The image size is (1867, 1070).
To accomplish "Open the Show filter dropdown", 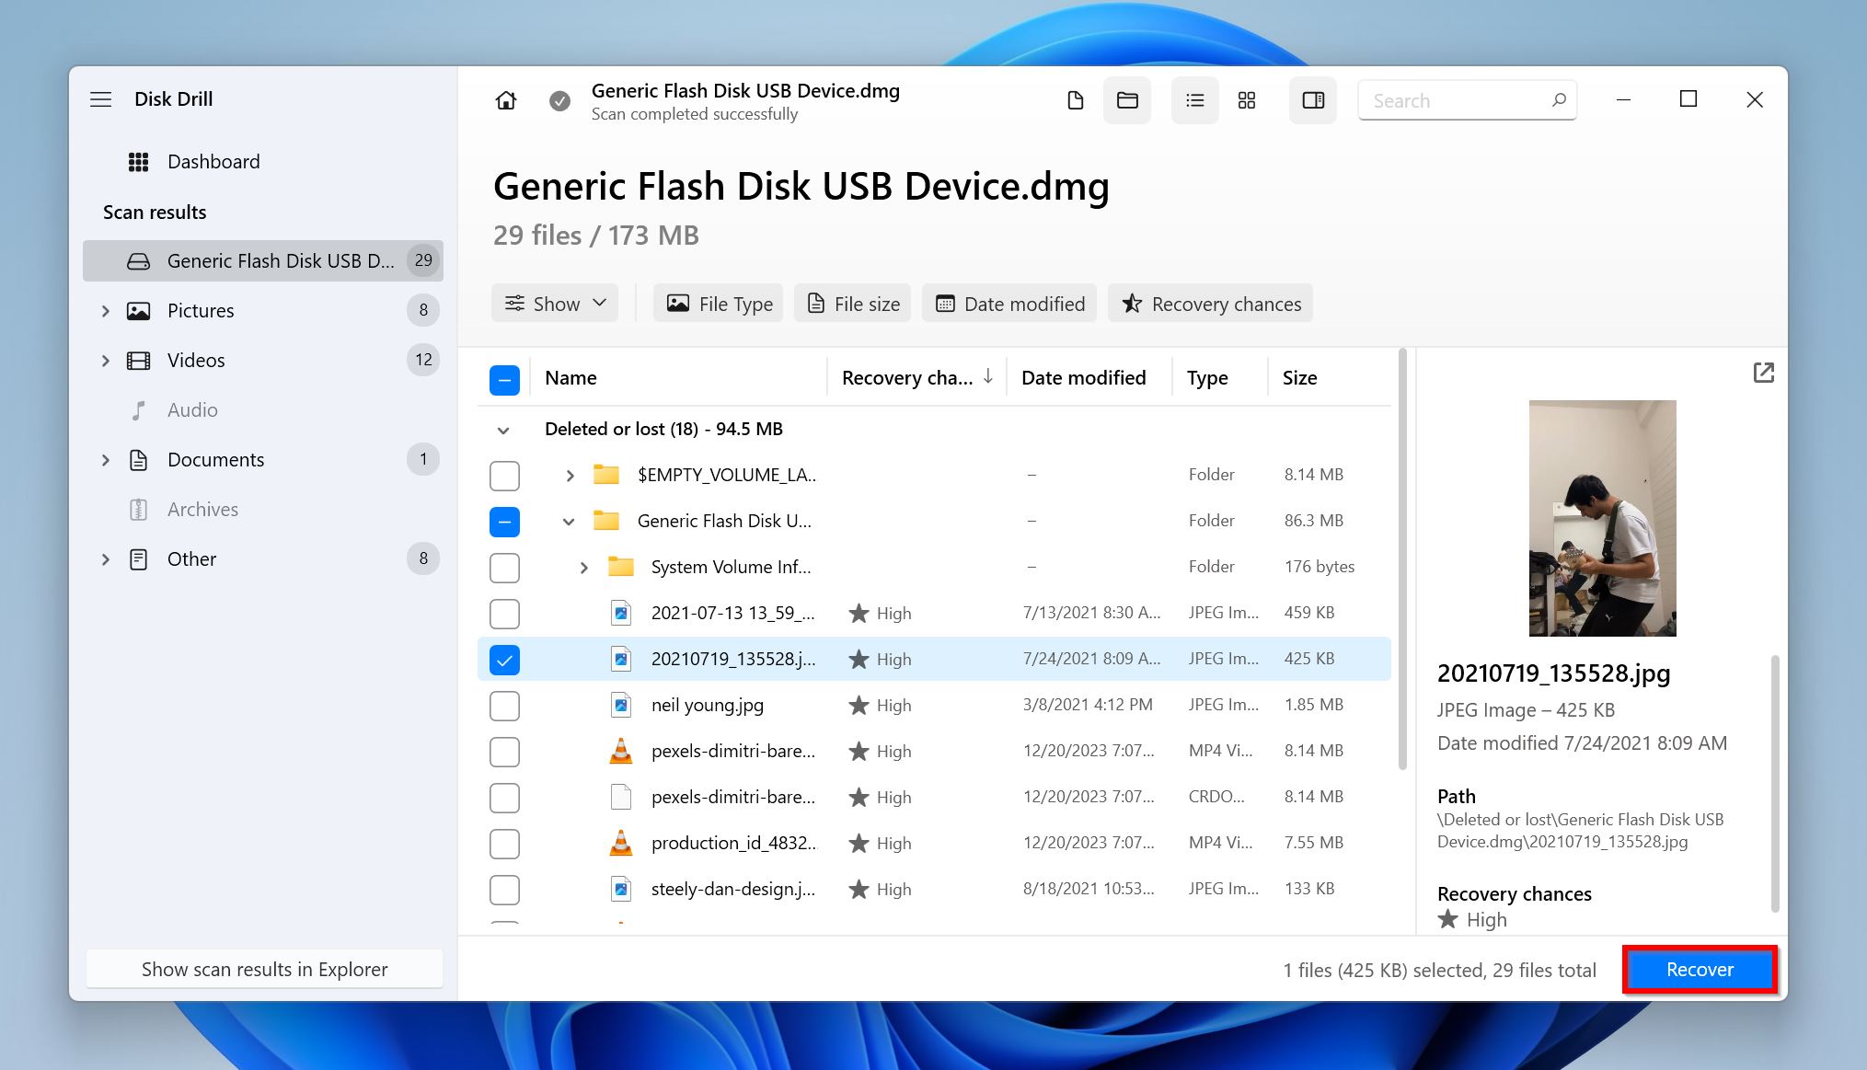I will coord(555,304).
